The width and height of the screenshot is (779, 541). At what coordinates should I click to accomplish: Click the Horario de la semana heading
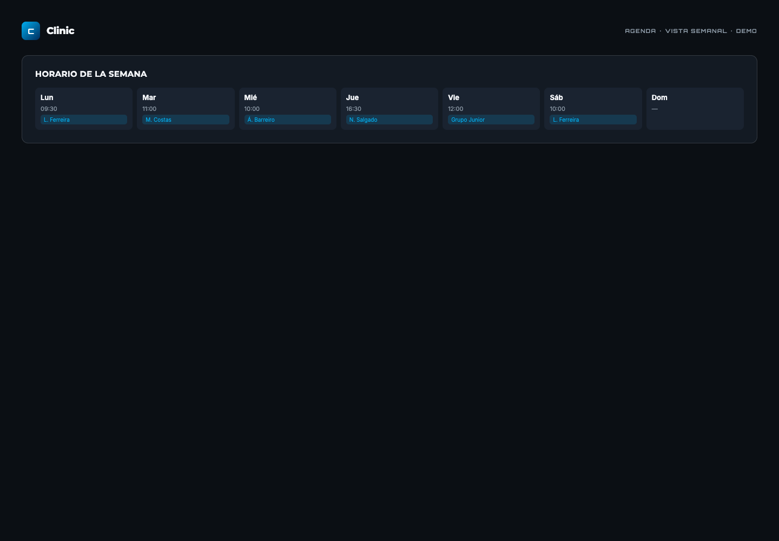pyautogui.click(x=91, y=74)
